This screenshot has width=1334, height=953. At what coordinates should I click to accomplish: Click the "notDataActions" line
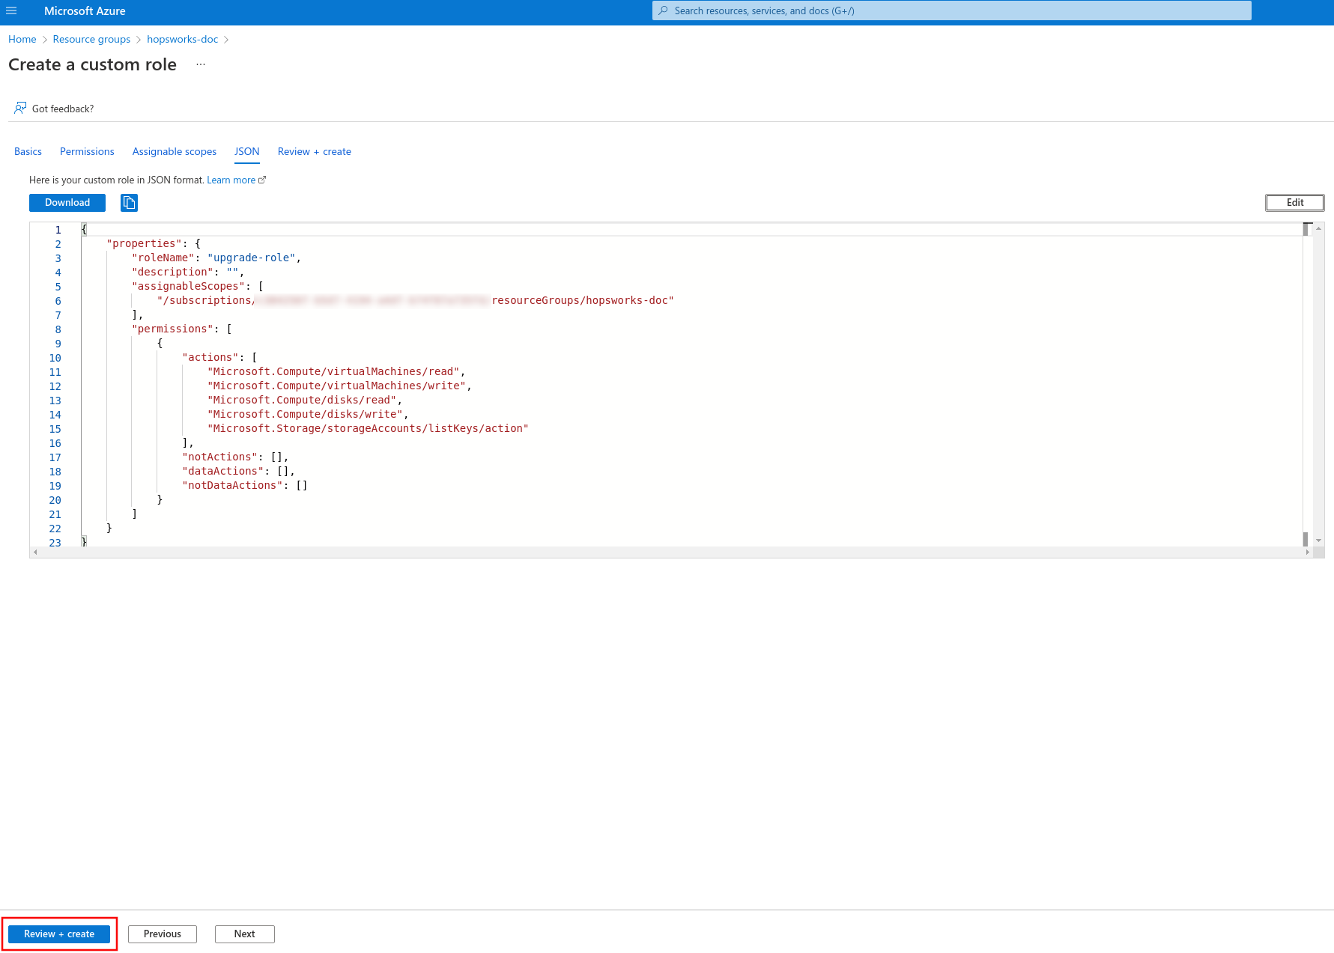[x=245, y=486]
